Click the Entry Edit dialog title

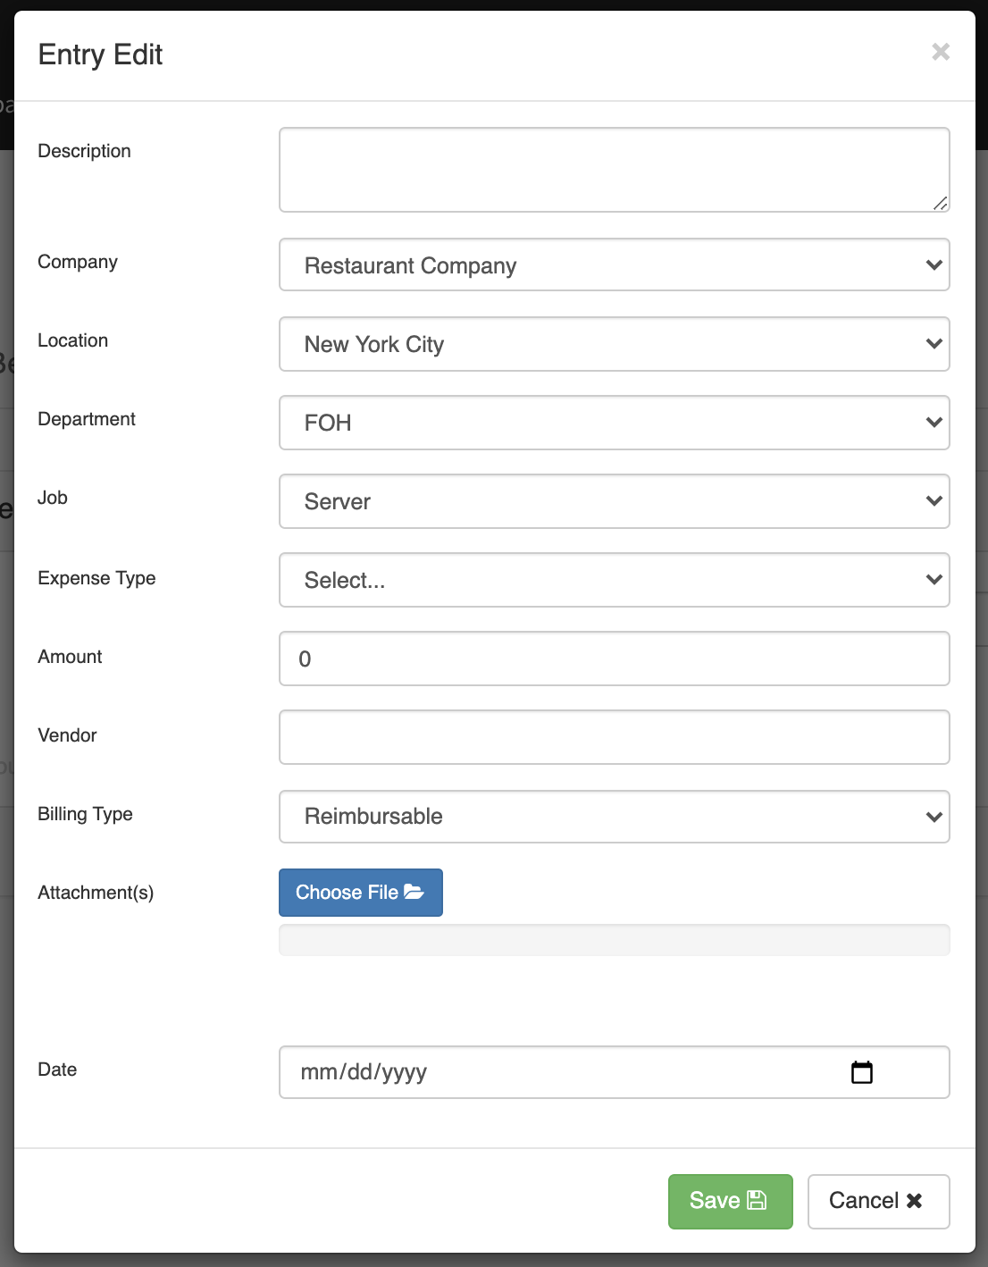pyautogui.click(x=100, y=55)
